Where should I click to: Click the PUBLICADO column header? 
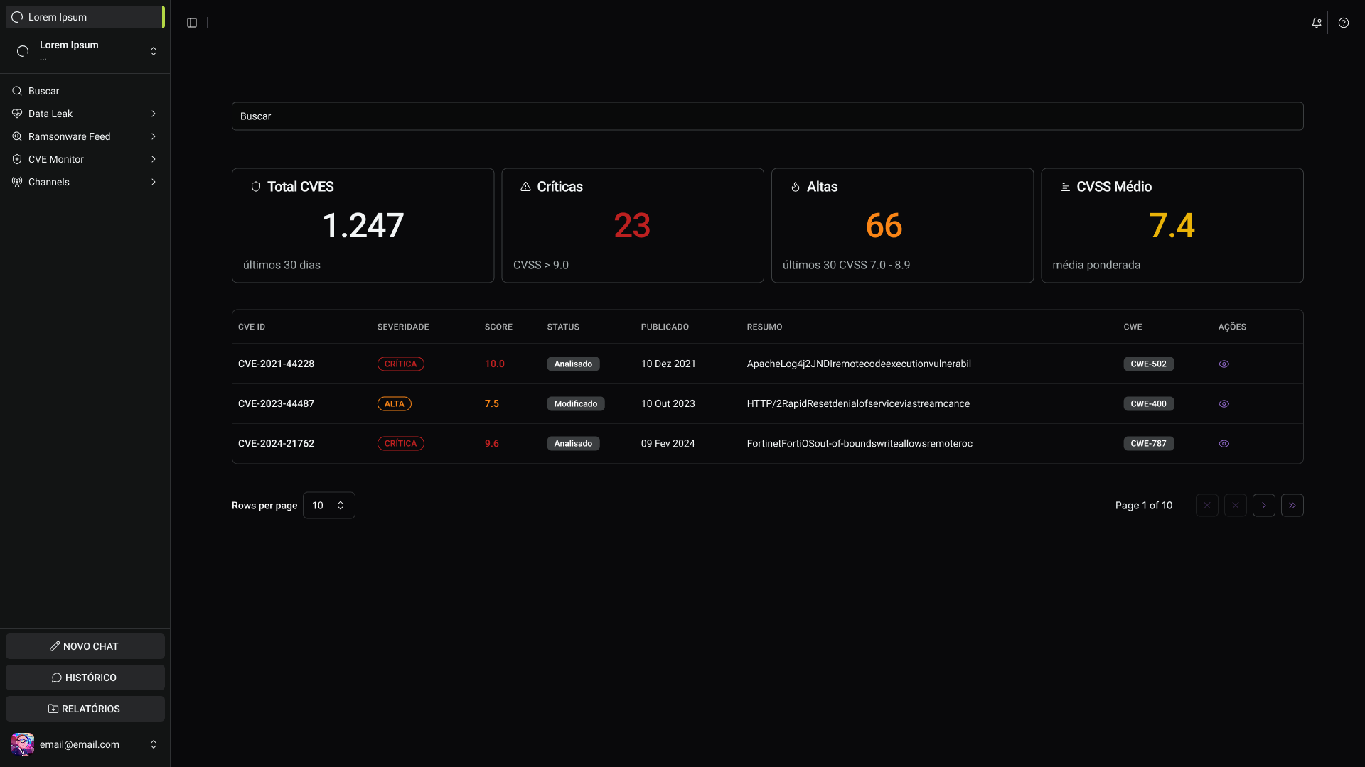coord(665,327)
